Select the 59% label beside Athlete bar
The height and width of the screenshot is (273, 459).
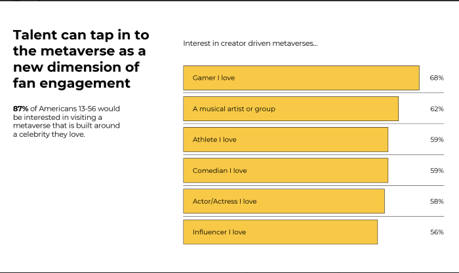coord(437,139)
